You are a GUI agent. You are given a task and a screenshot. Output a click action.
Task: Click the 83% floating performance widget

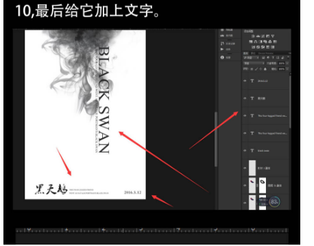pos(274,202)
